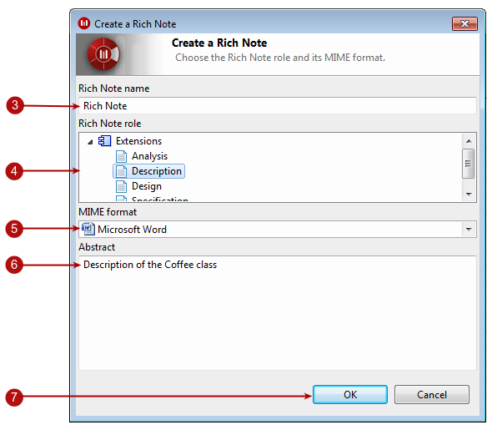Select the Design role
The image size is (487, 425).
click(x=146, y=186)
